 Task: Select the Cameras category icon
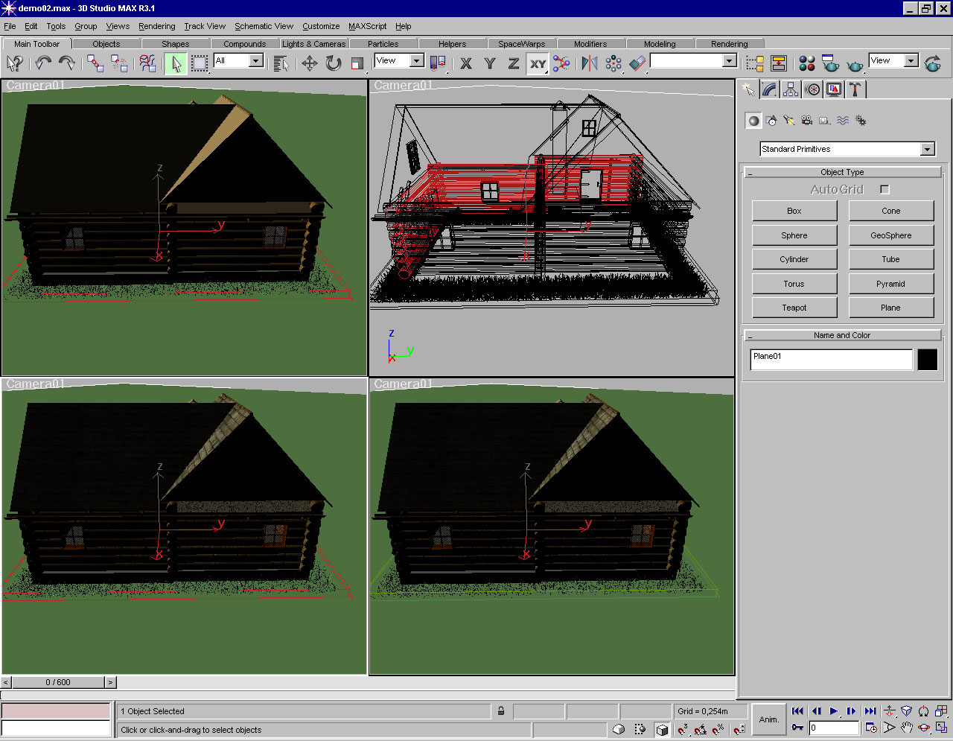(x=806, y=121)
